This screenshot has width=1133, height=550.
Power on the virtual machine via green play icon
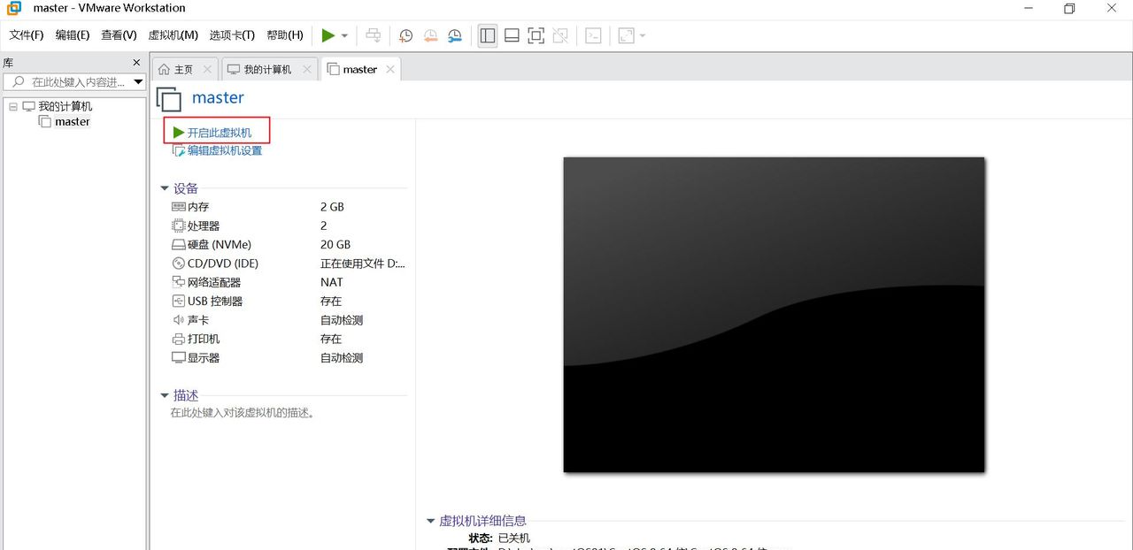328,35
